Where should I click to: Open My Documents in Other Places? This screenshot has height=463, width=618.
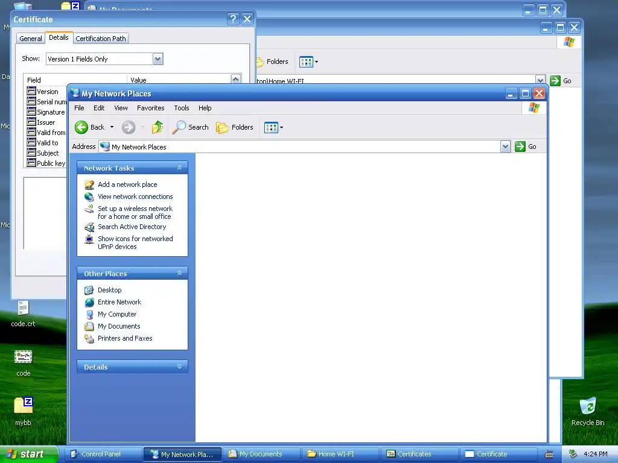point(119,326)
